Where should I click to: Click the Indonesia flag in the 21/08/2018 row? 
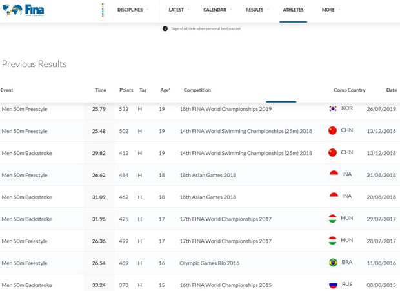pos(333,175)
